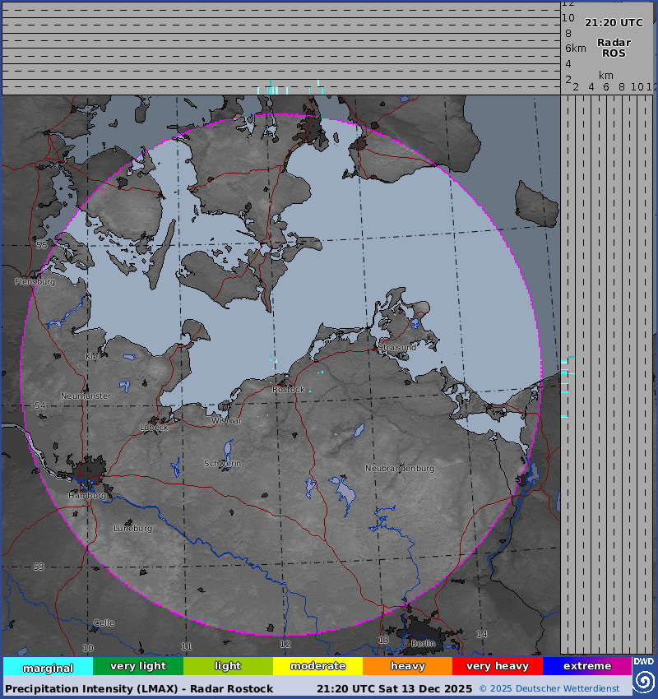Click the 21:20 UTC time label
Image resolution: width=658 pixels, height=699 pixels.
pyautogui.click(x=614, y=23)
